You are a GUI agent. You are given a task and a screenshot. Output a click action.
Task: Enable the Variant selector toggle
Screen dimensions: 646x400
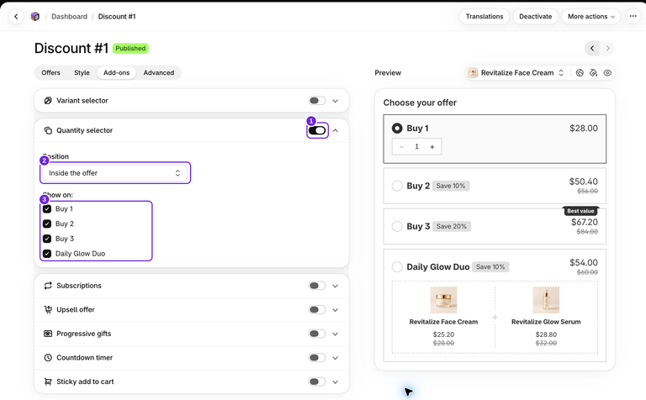(317, 101)
